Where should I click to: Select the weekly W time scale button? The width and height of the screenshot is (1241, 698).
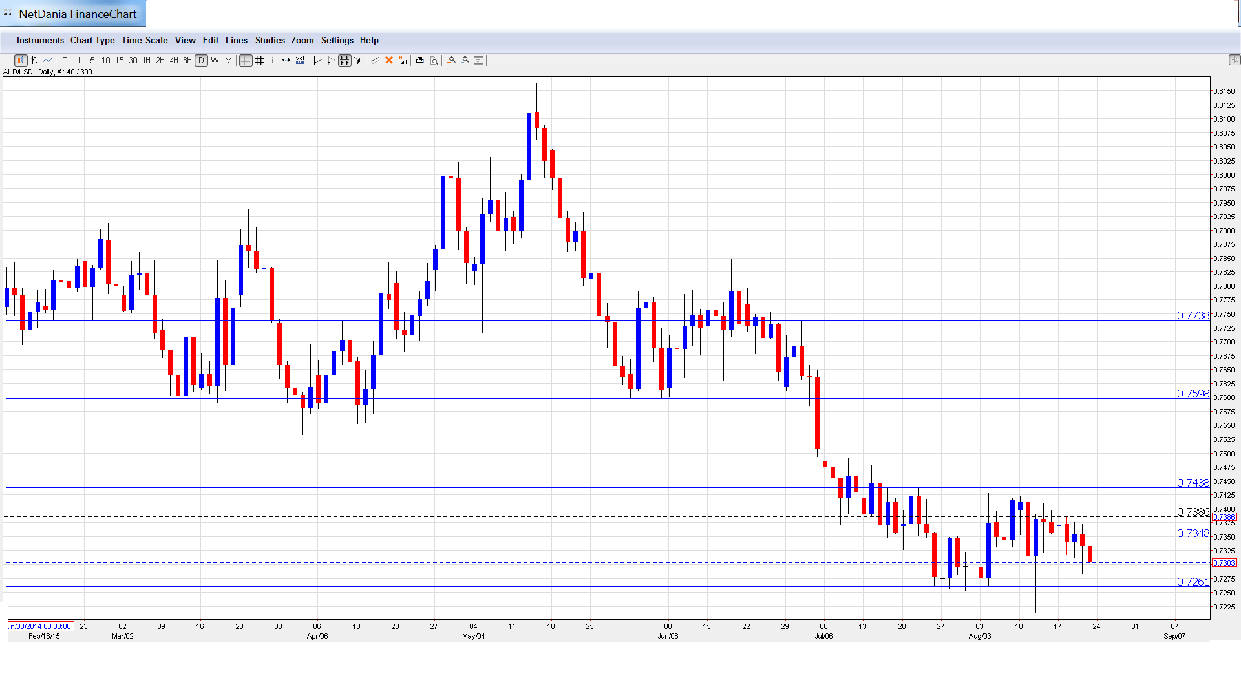coord(215,60)
